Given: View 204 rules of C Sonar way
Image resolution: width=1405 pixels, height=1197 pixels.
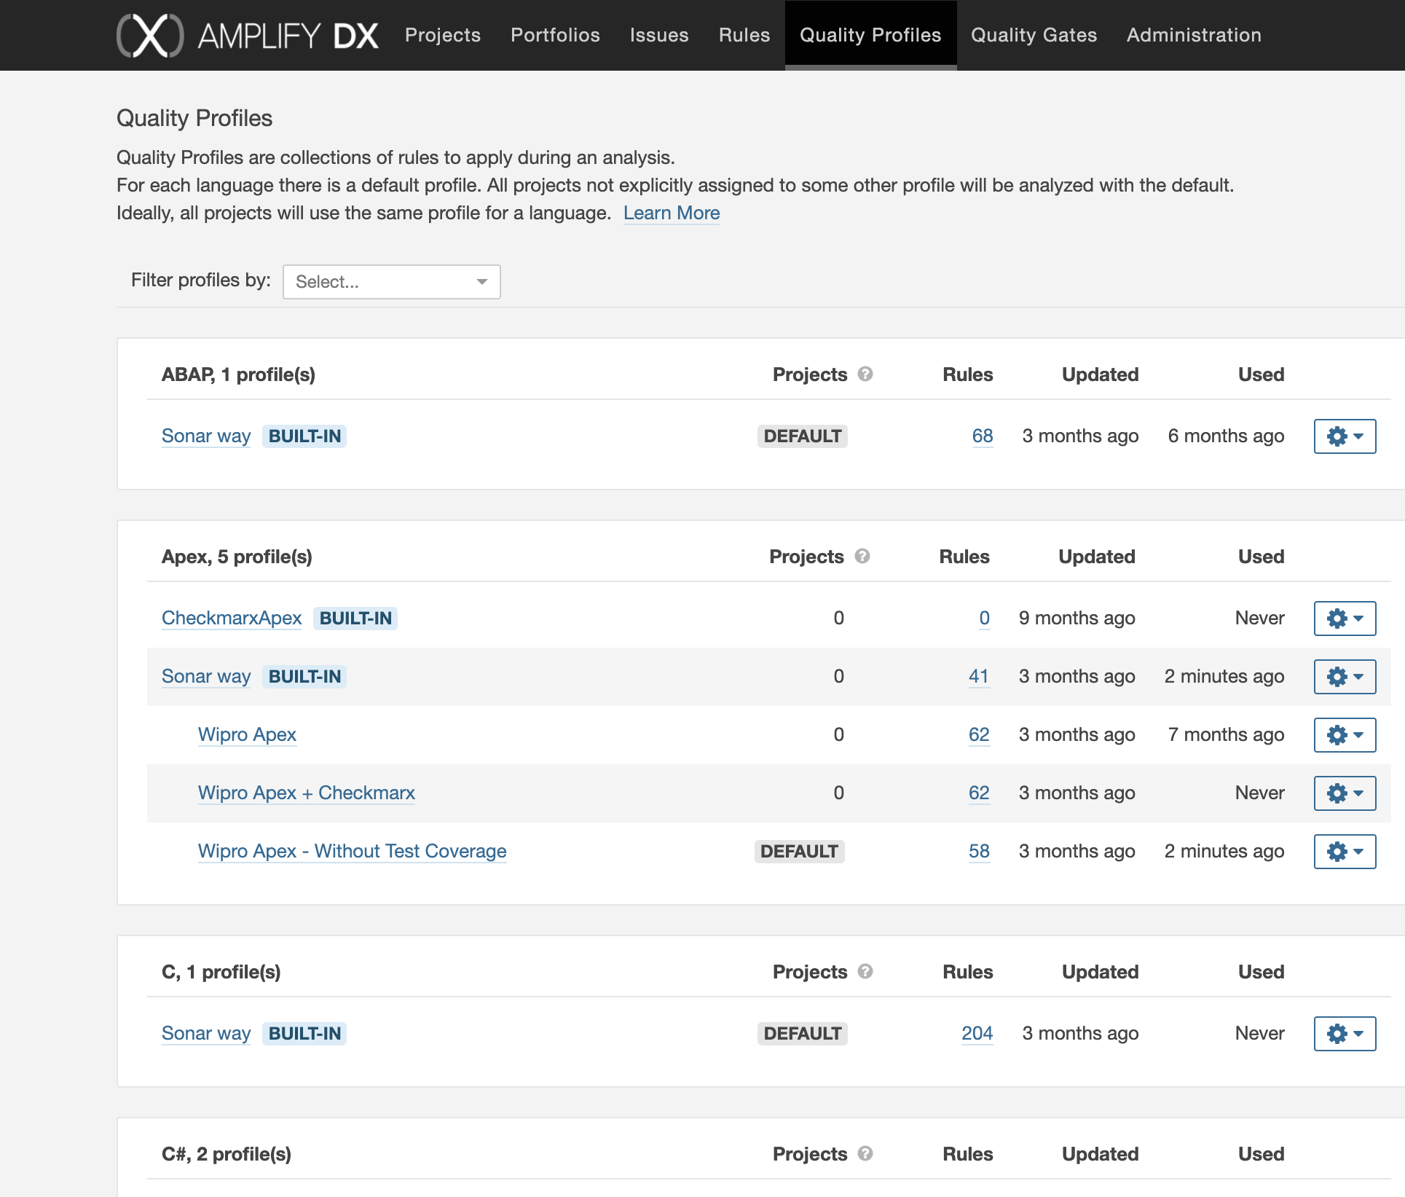Looking at the screenshot, I should tap(977, 1033).
